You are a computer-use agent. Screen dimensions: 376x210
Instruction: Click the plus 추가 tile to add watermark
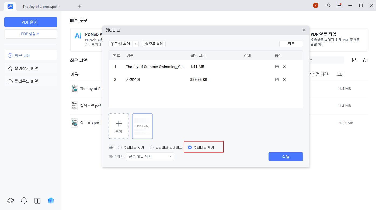(119, 126)
